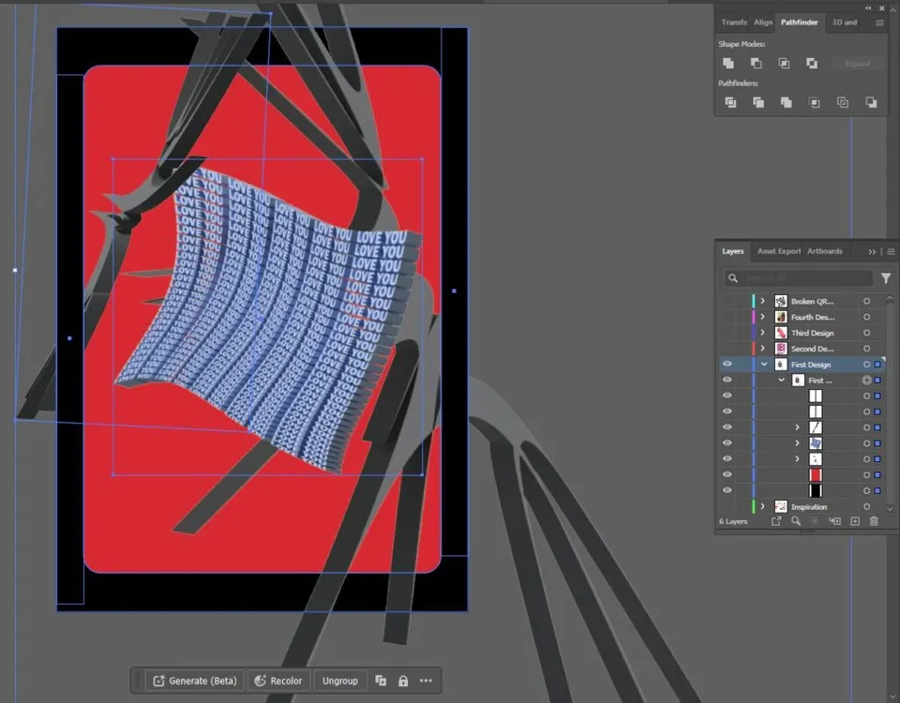Click Collect for Export in Layers footer

pos(776,521)
